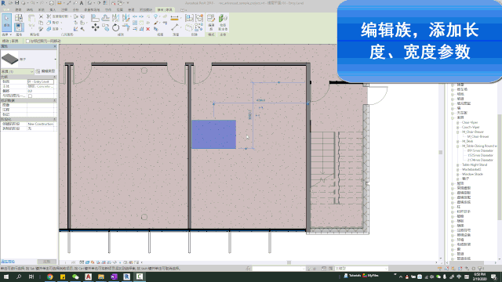Toggle the checkbox in Properties constraints section

30,96
